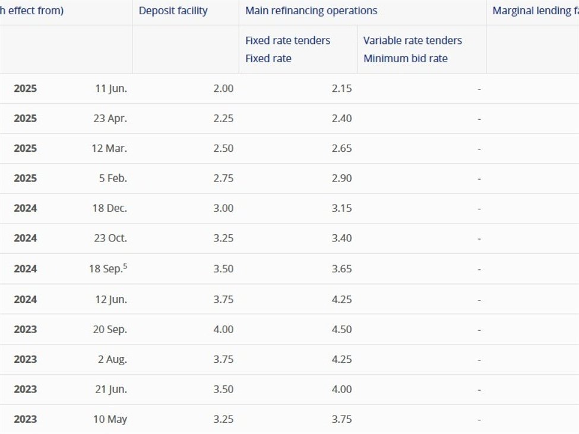Click the 2.65 fixed rate value
Image resolution: width=579 pixels, height=434 pixels.
[x=341, y=148]
